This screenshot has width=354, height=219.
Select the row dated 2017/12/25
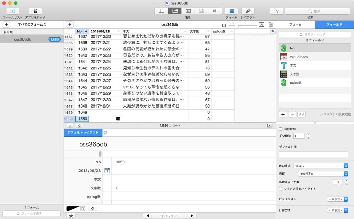[149, 68]
